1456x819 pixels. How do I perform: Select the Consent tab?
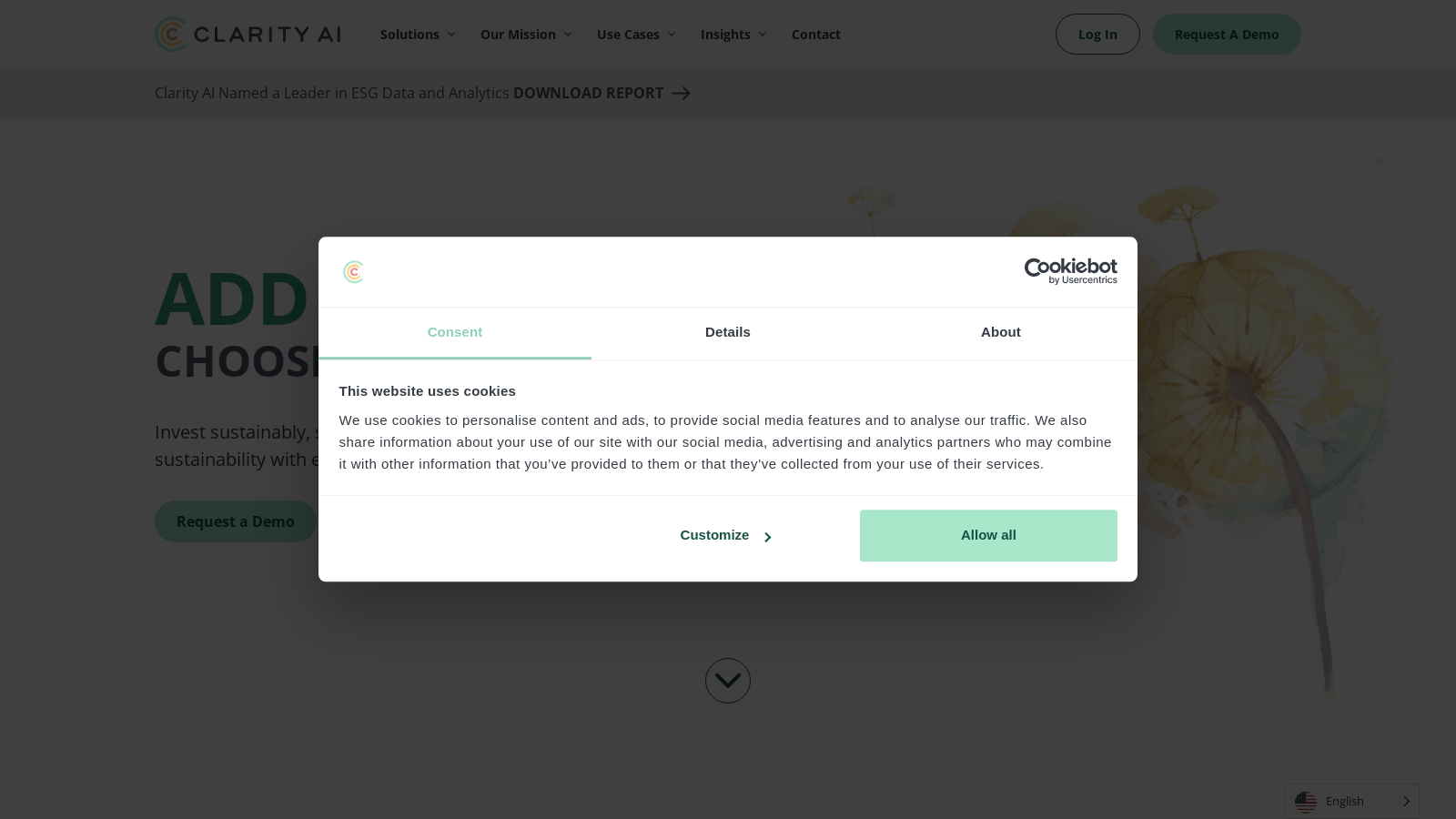pos(455,333)
